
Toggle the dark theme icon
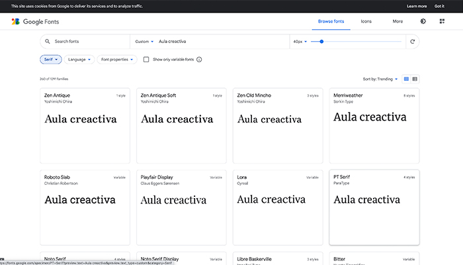pyautogui.click(x=423, y=21)
